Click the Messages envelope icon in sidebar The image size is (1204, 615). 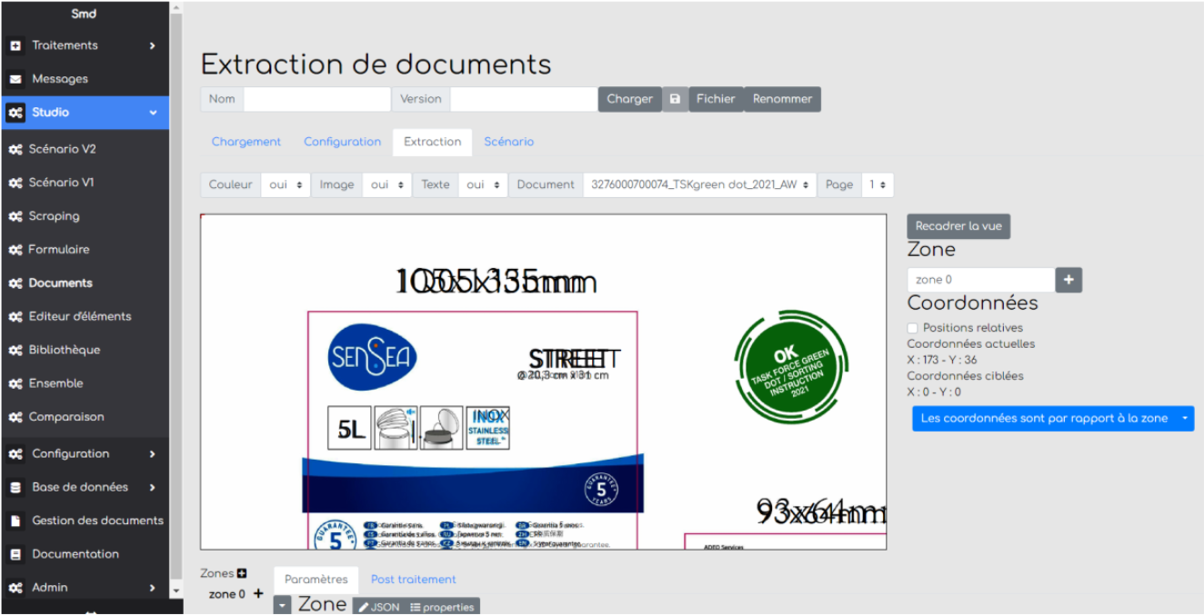(x=15, y=79)
